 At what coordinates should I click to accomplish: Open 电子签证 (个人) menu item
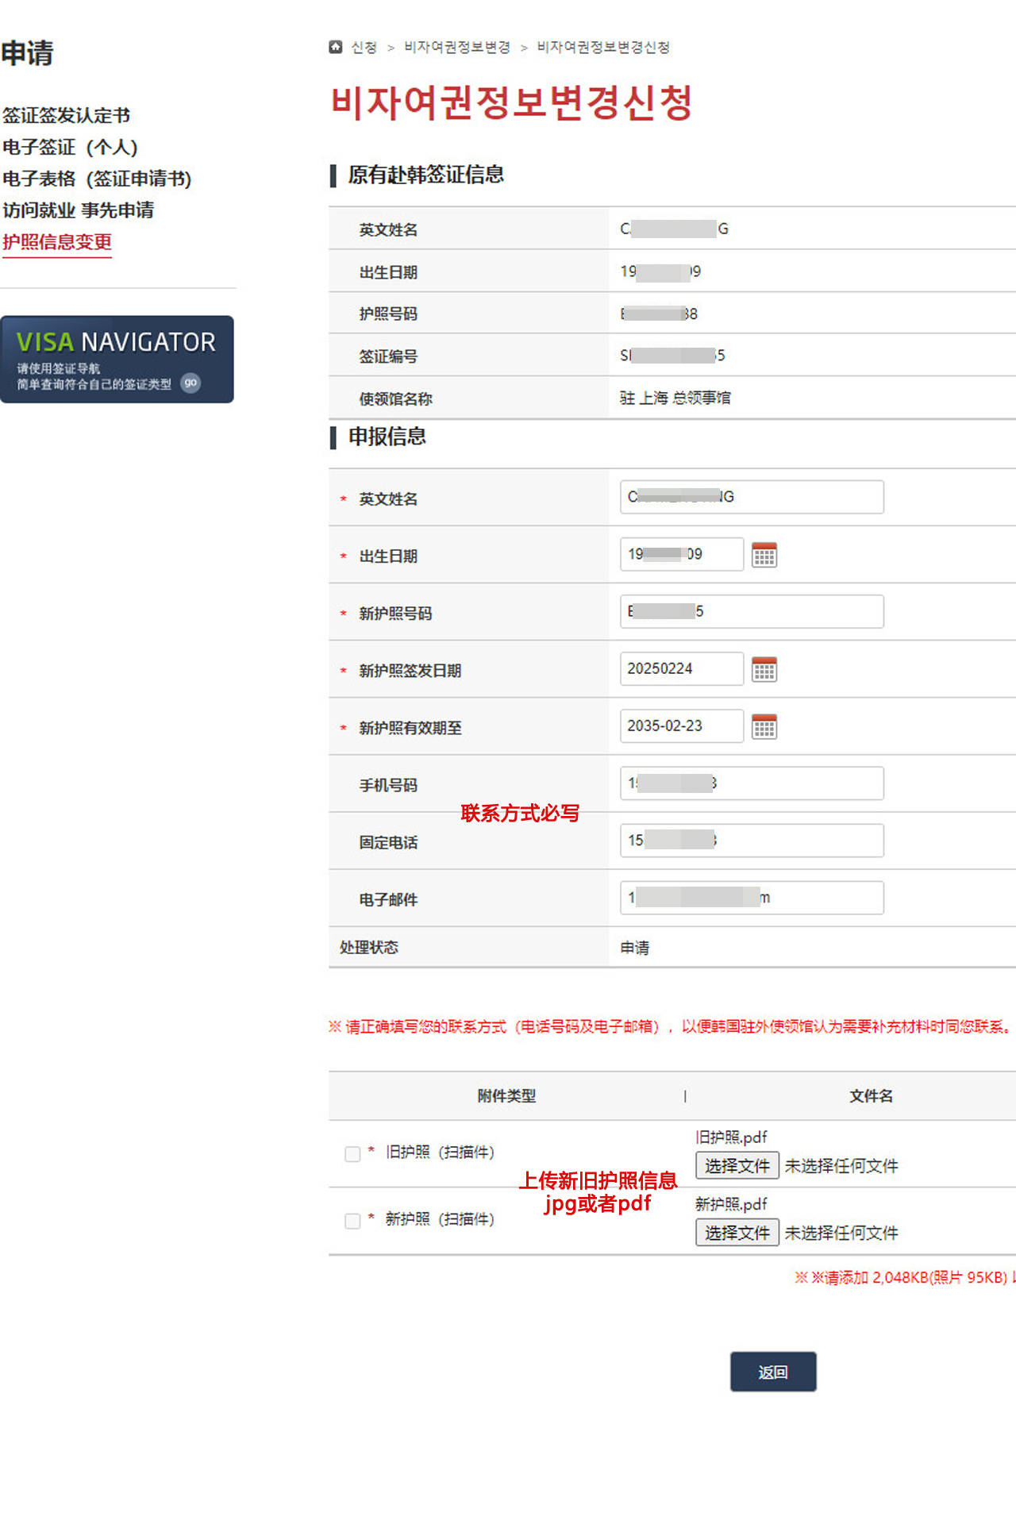coord(70,147)
